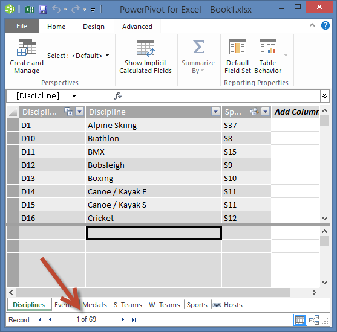Switch to the Design ribbon tab
Viewport: 337px width, 332px height.
[x=94, y=27]
